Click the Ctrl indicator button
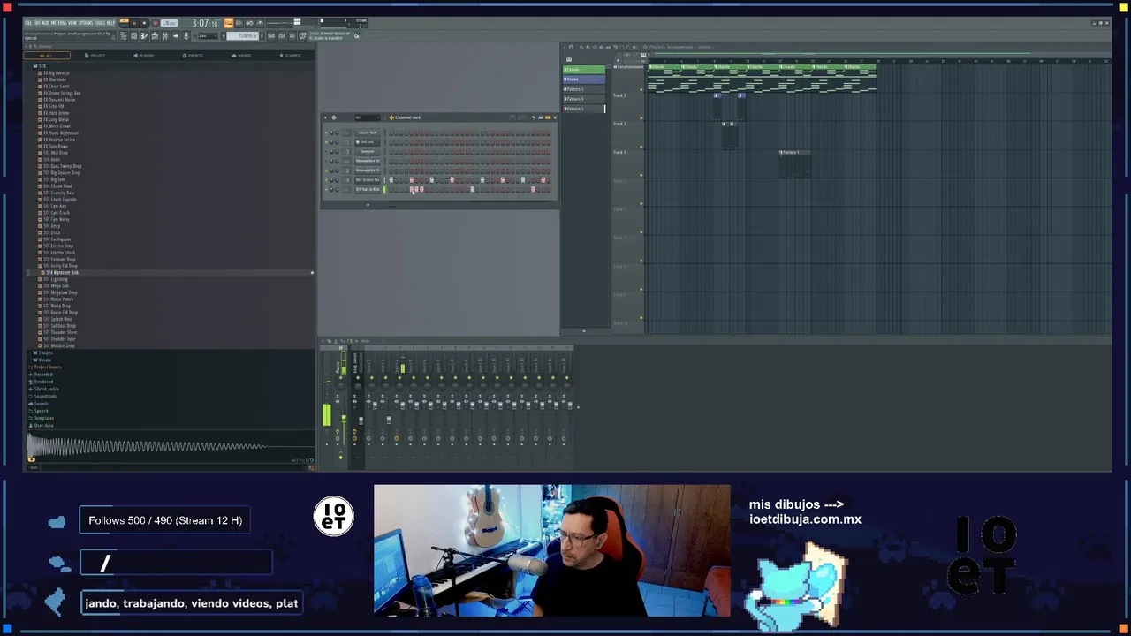The width and height of the screenshot is (1131, 636). click(282, 35)
